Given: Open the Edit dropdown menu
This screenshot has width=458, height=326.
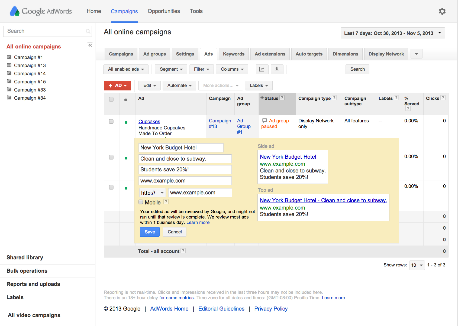Looking at the screenshot, I should pyautogui.click(x=150, y=86).
